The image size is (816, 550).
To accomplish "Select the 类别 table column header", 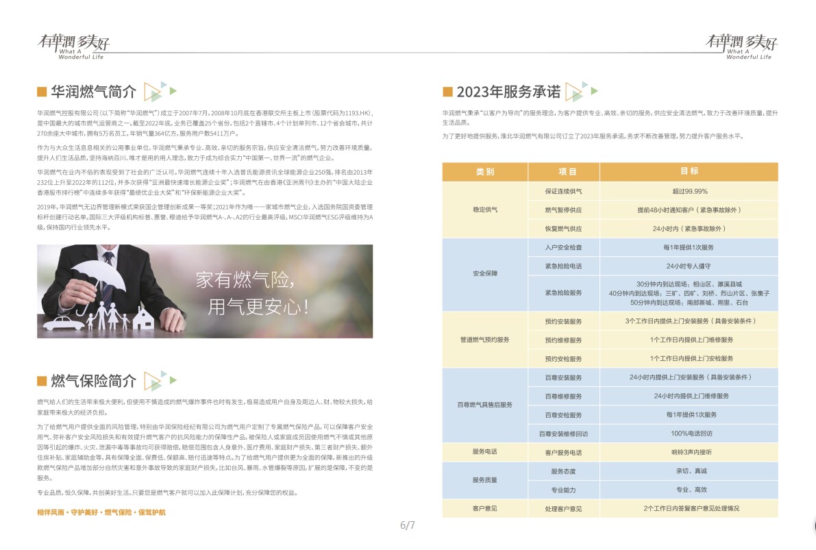I will [x=485, y=171].
